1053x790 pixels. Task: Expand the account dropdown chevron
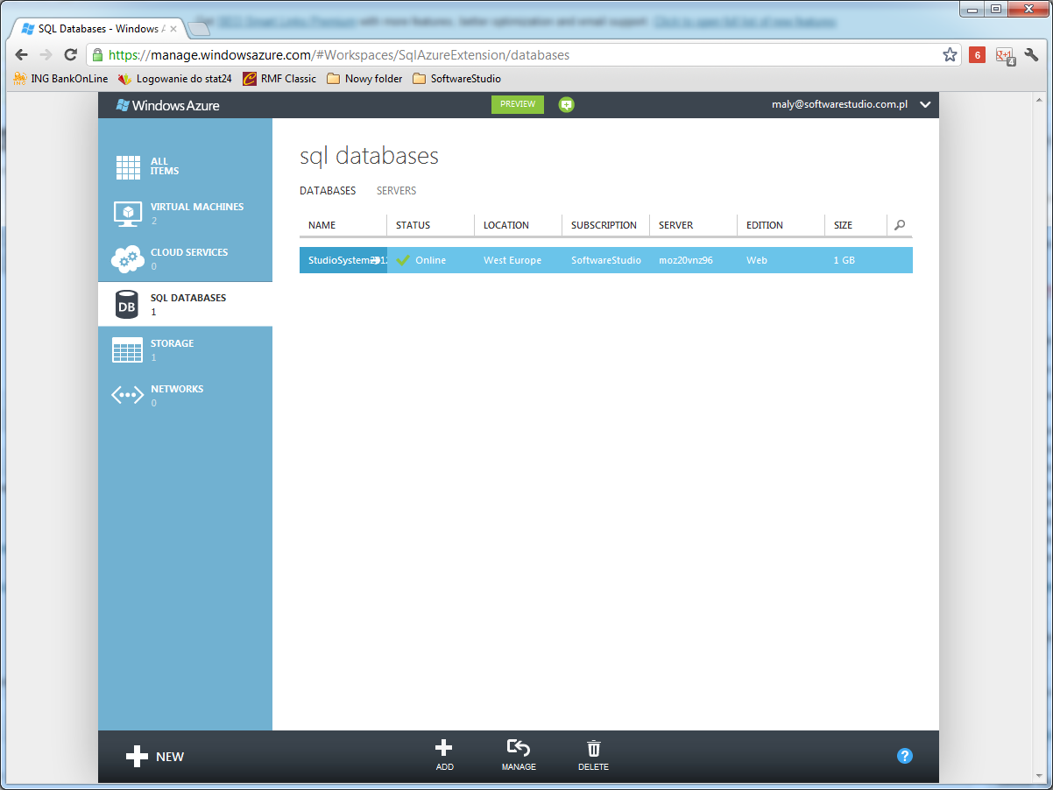pos(924,105)
